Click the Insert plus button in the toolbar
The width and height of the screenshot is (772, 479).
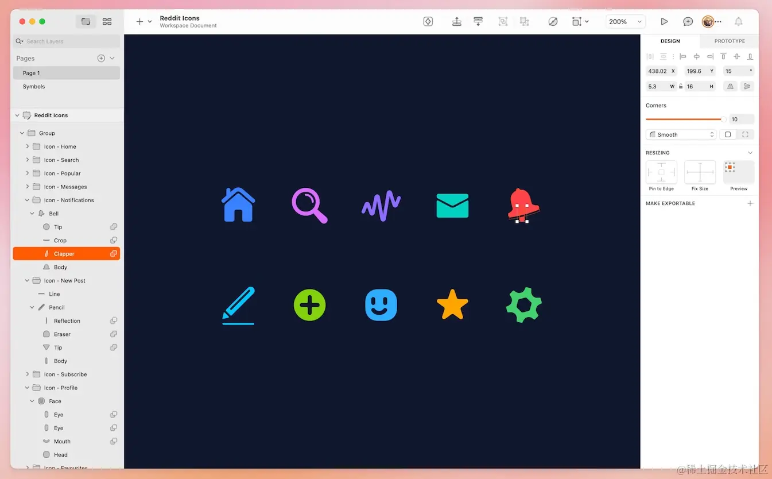[x=139, y=21]
